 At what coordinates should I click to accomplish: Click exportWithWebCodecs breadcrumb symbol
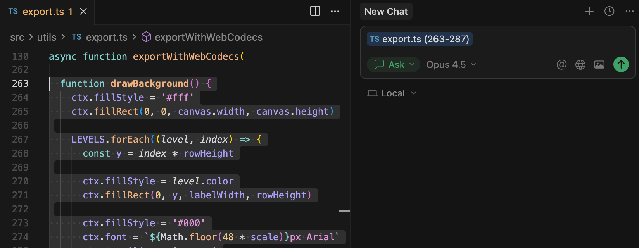(208, 37)
